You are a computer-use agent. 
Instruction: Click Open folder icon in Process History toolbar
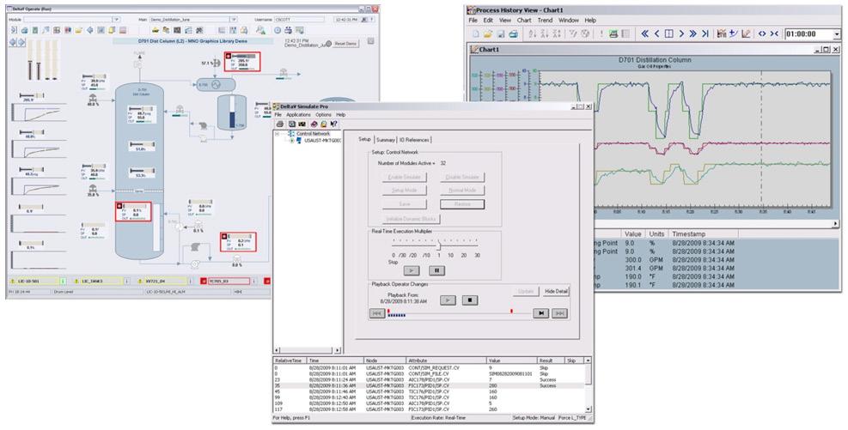[x=488, y=34]
